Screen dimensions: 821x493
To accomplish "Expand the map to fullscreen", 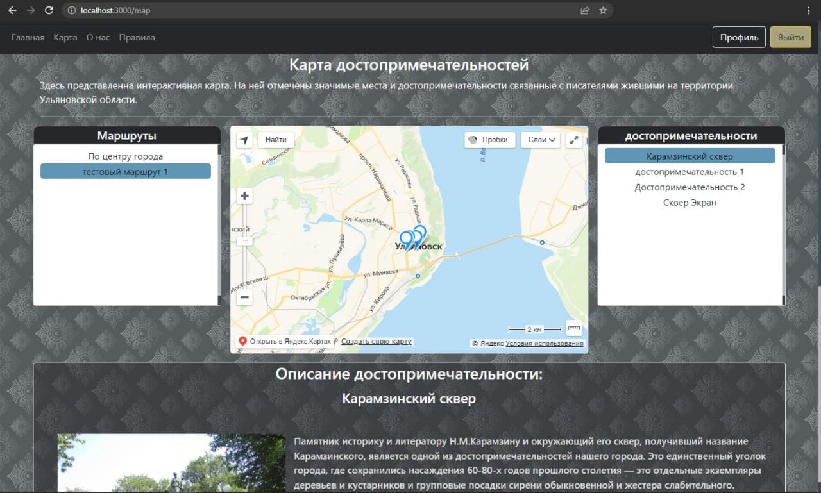I will point(574,140).
